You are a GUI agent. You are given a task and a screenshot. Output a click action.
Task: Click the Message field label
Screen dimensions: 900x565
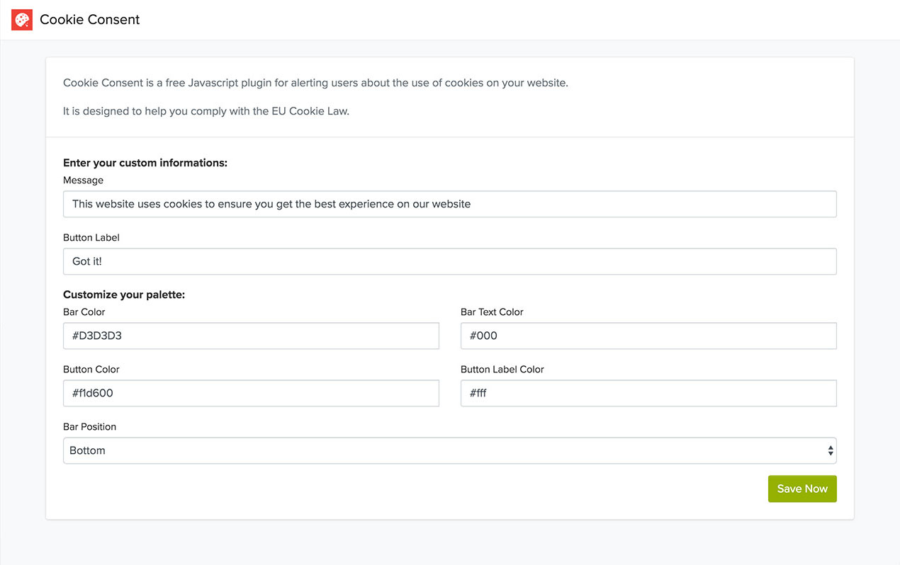tap(83, 181)
